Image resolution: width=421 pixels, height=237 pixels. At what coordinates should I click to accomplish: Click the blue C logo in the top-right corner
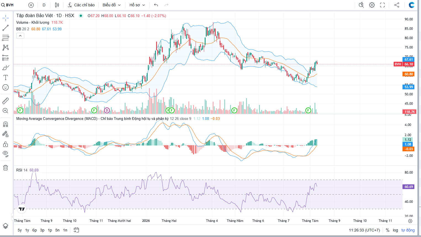coord(412,5)
